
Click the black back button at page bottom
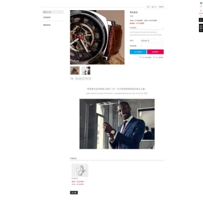click(x=74, y=192)
